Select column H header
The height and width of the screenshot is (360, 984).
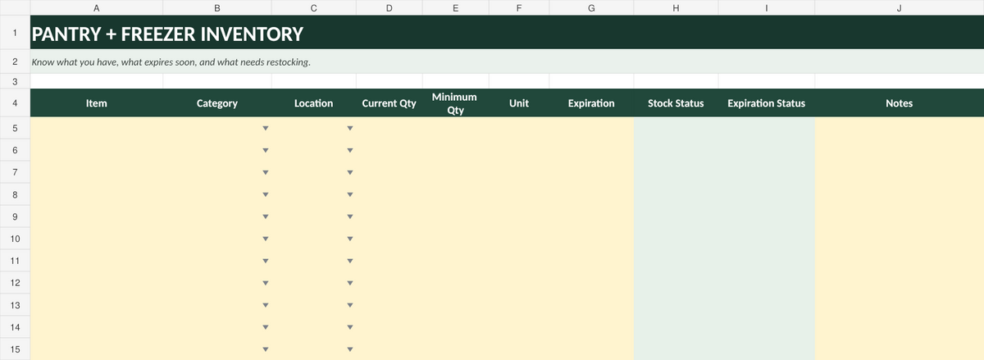[x=676, y=8]
